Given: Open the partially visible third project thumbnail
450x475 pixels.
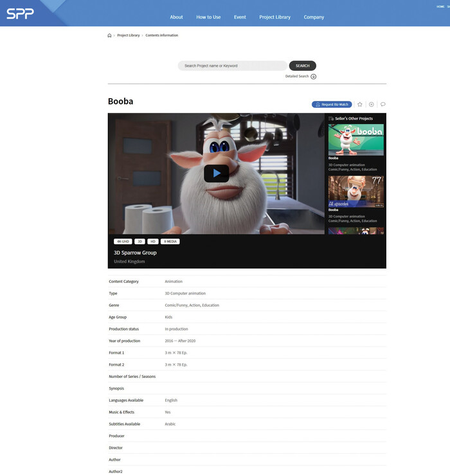Looking at the screenshot, I should [355, 231].
